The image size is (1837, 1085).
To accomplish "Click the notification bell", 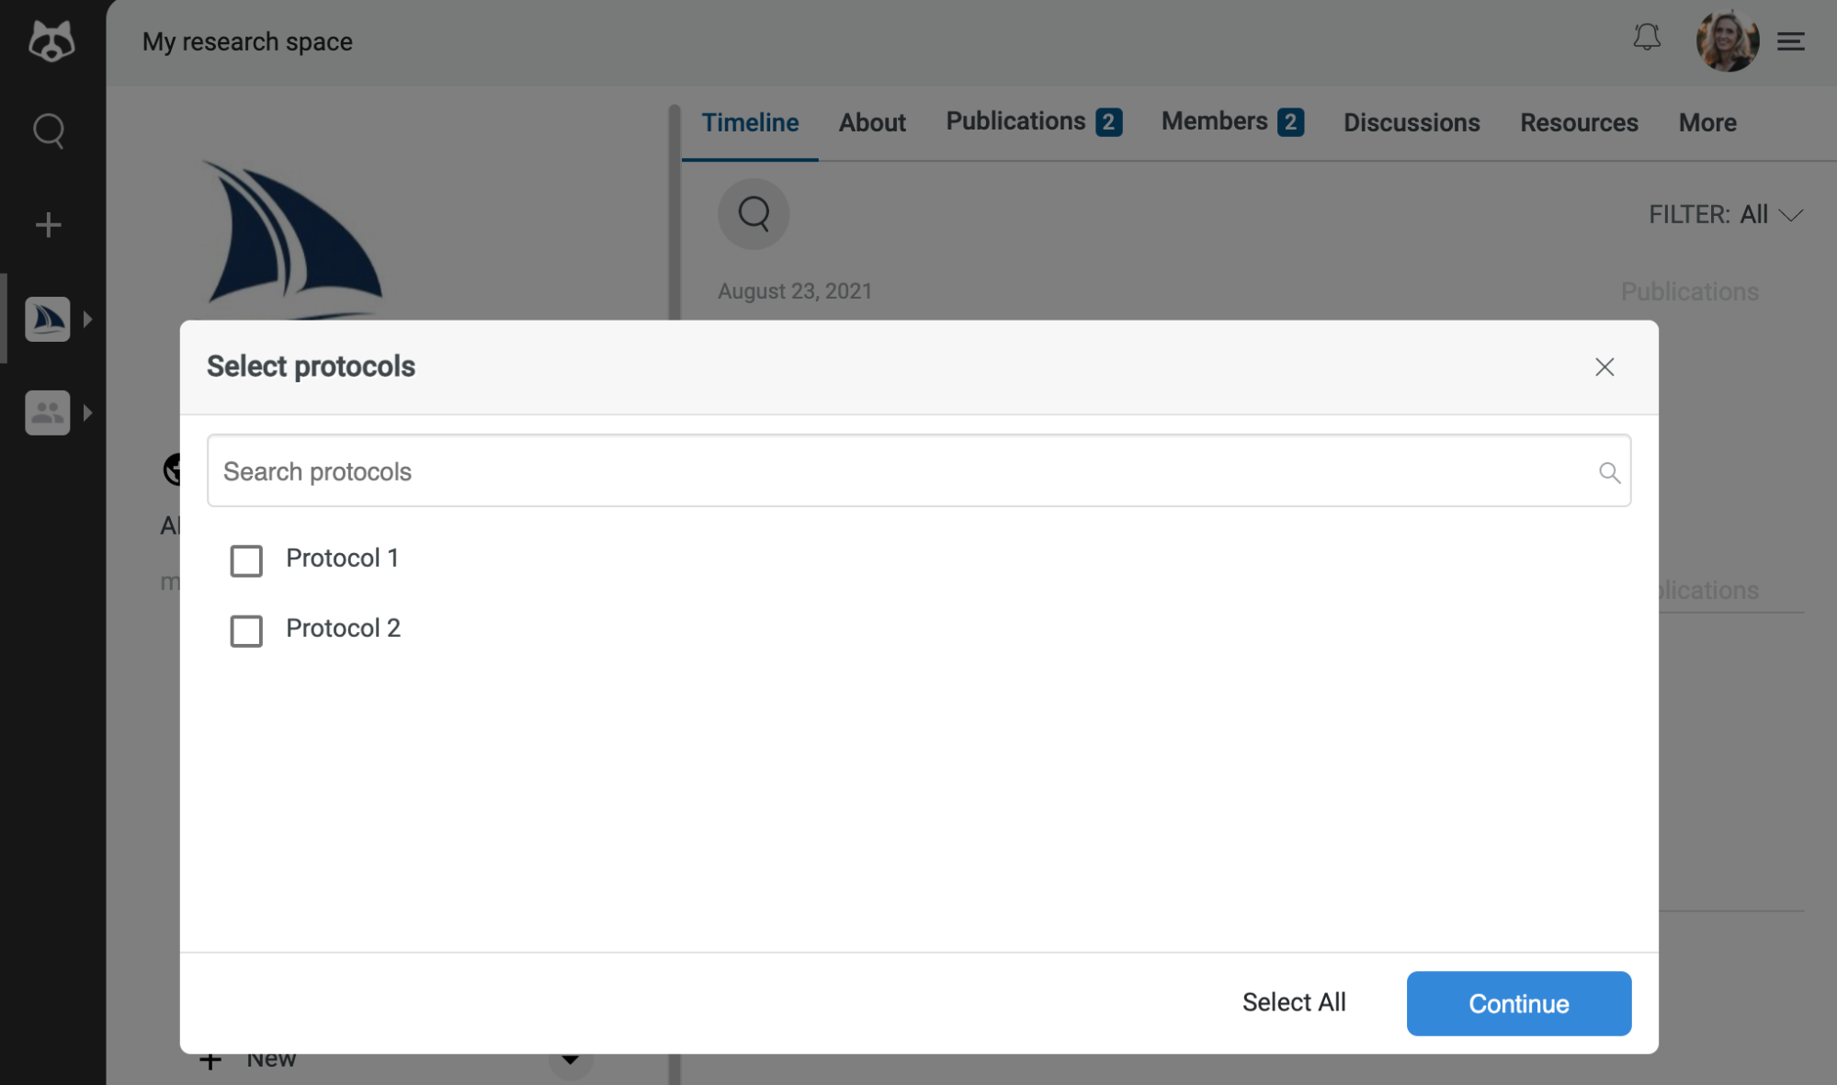I will 1647,39.
